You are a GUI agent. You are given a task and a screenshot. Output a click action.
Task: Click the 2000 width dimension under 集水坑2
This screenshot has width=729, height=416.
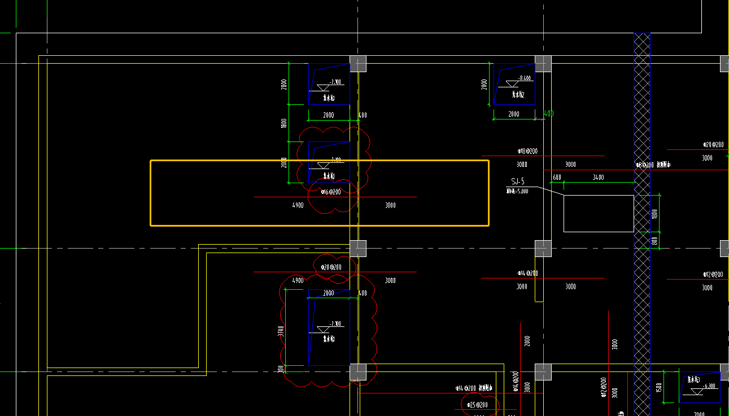point(513,114)
